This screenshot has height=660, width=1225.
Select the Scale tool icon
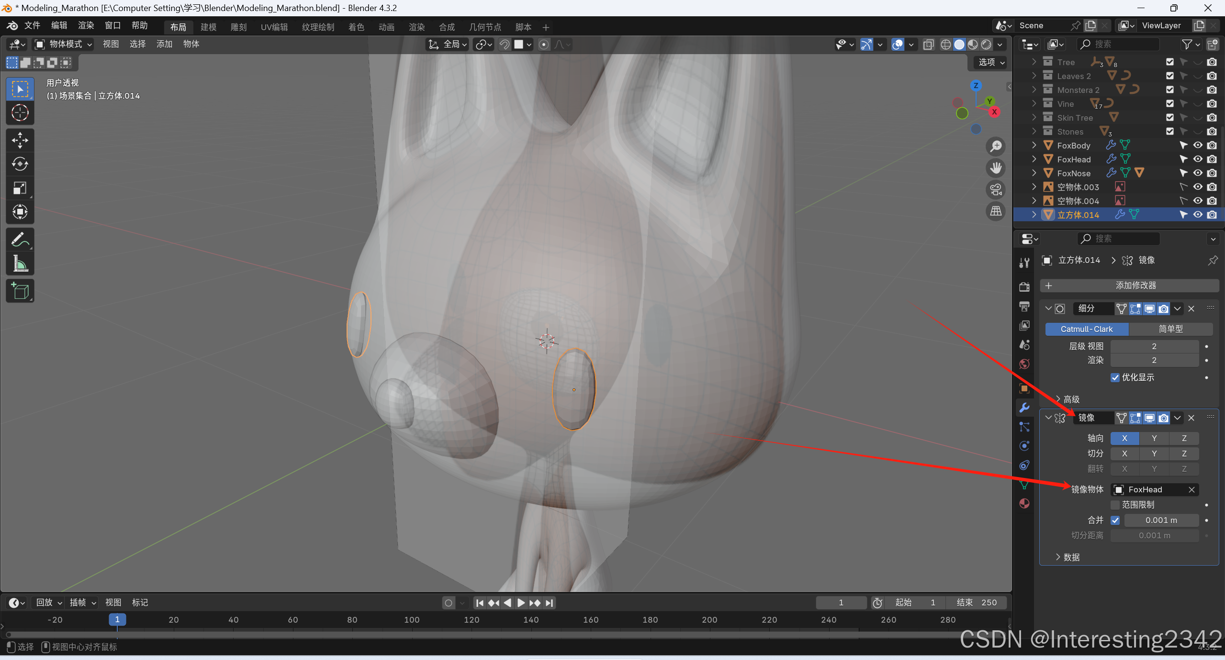(x=20, y=188)
